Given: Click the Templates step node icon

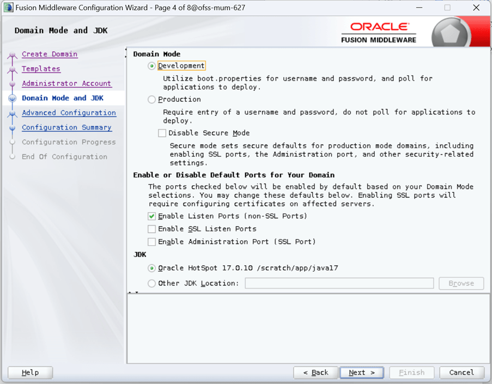Looking at the screenshot, I should pyautogui.click(x=13, y=69).
